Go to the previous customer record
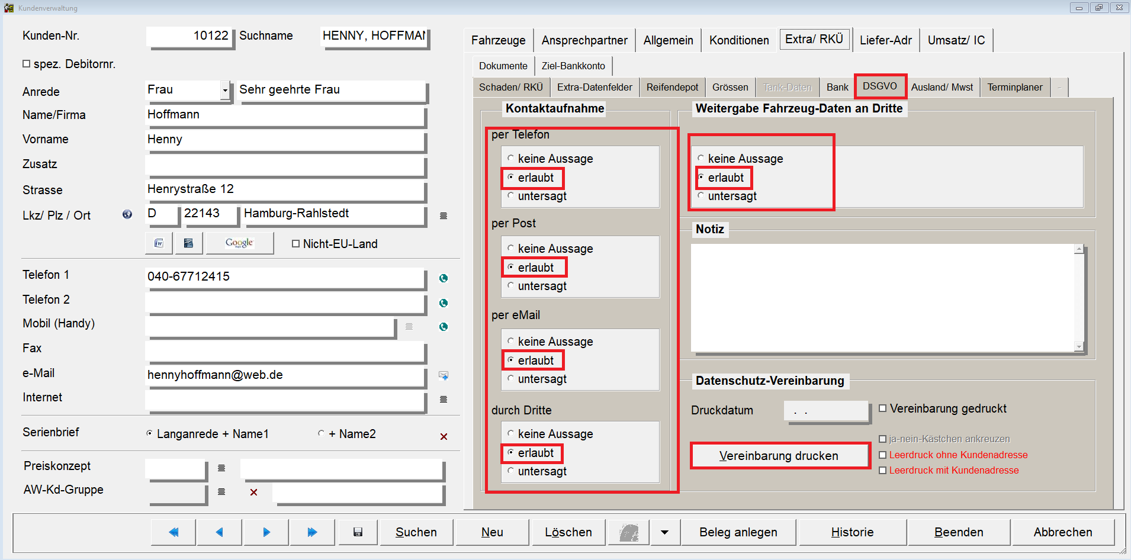This screenshot has width=1131, height=560. click(x=219, y=532)
